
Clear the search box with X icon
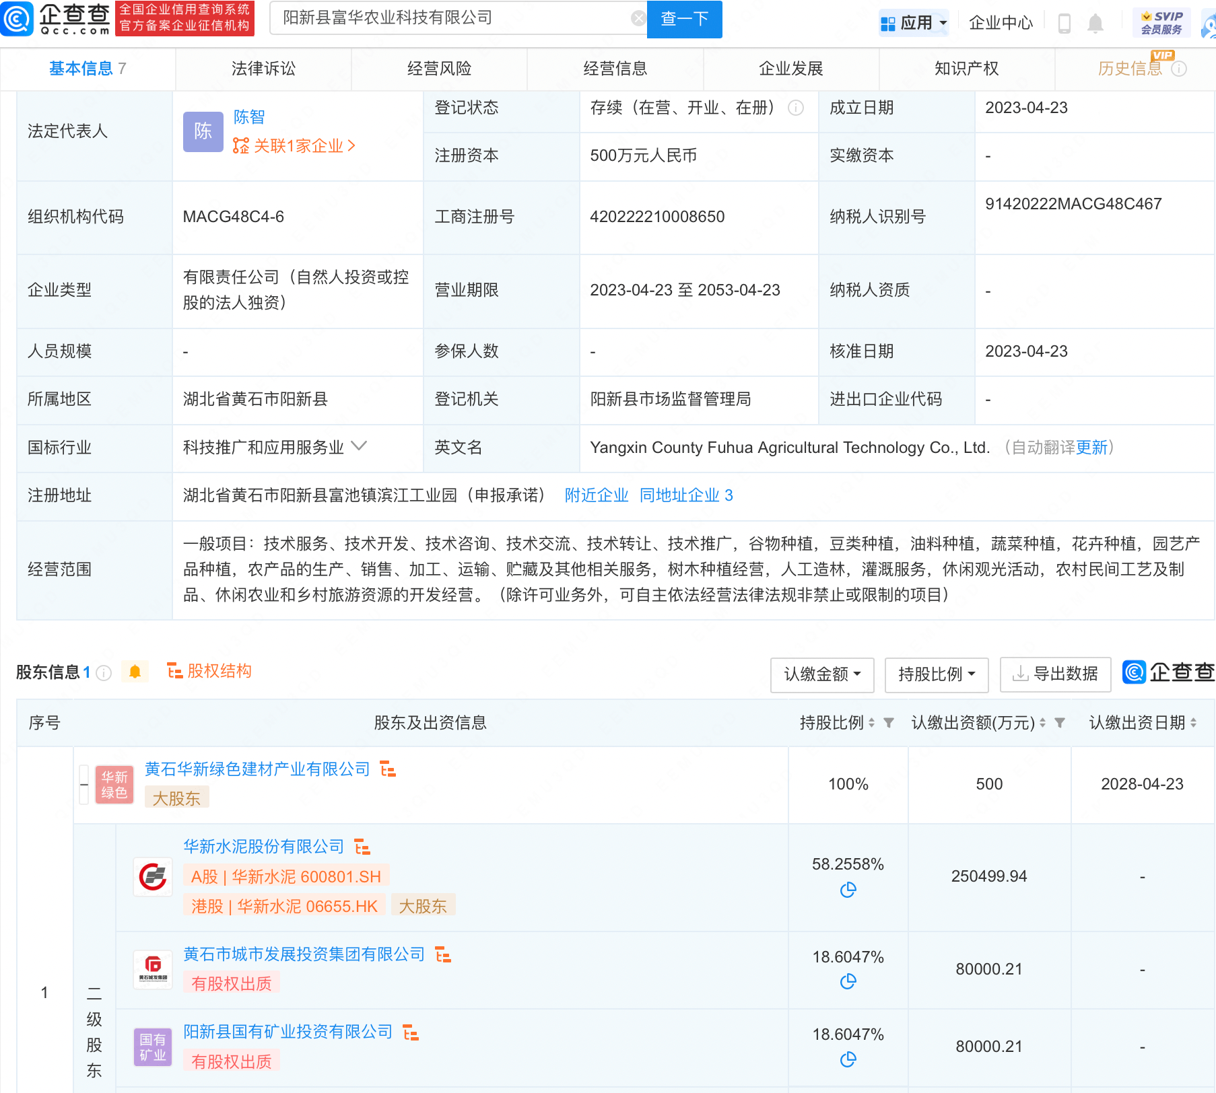coord(638,18)
